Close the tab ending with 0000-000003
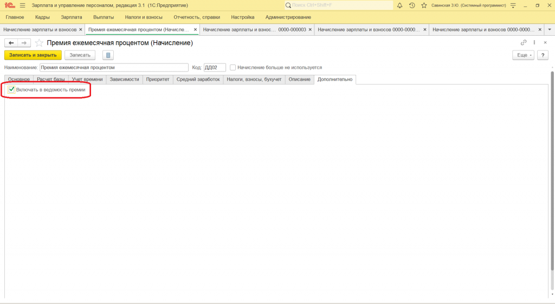555x304 pixels. [x=310, y=30]
